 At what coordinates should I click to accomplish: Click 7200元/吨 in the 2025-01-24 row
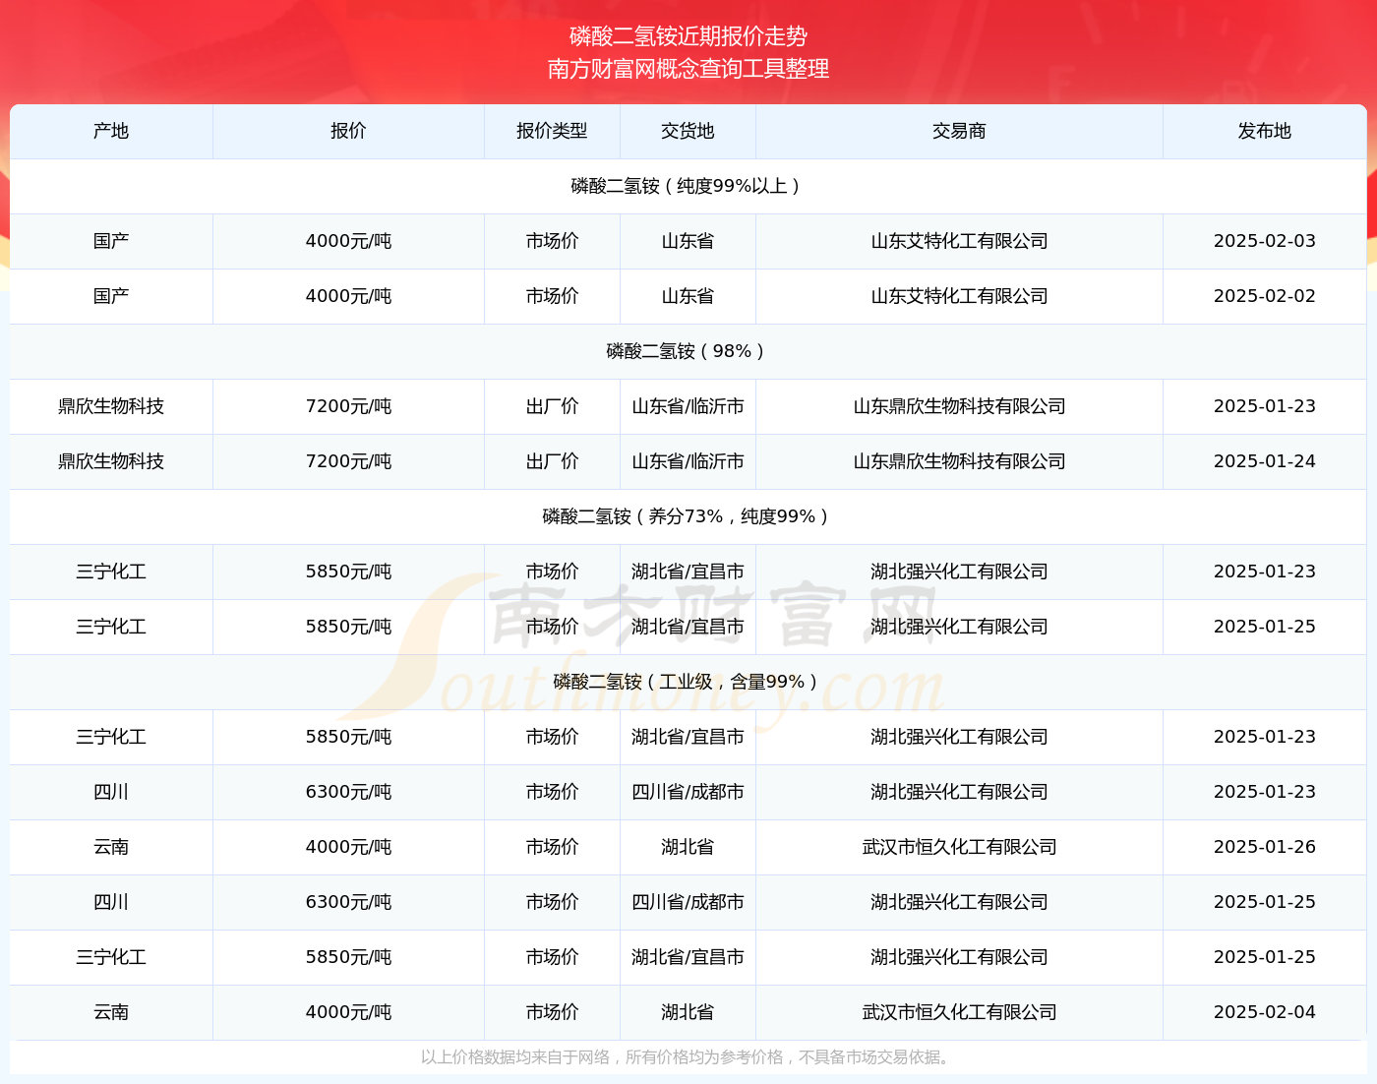click(348, 461)
